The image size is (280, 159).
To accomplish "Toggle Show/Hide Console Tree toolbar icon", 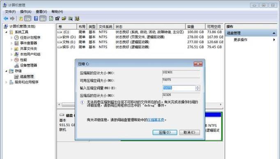I will point(28,18).
